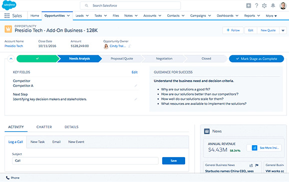Image resolution: width=289 pixels, height=182 pixels.
Task: Edit Competitor field pencil icon
Action: [136, 86]
